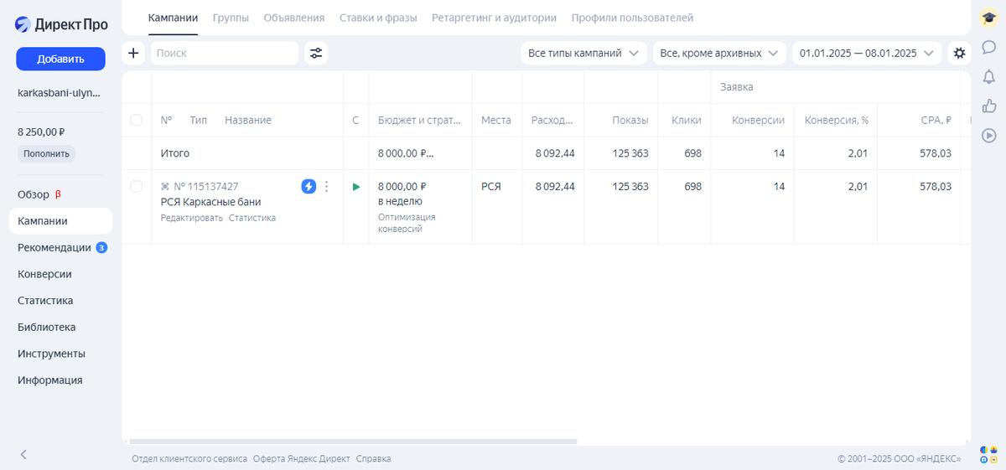Image resolution: width=1006 pixels, height=470 pixels.
Task: Open the date range 01.01.2025 — 08.01.2025 picker
Action: [867, 53]
